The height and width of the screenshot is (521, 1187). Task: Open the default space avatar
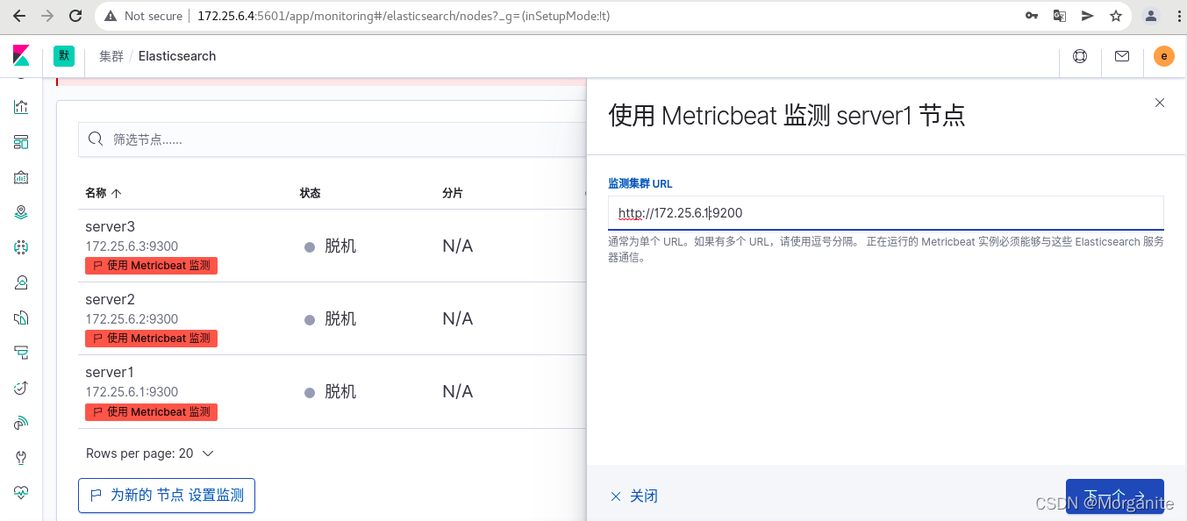coord(64,56)
